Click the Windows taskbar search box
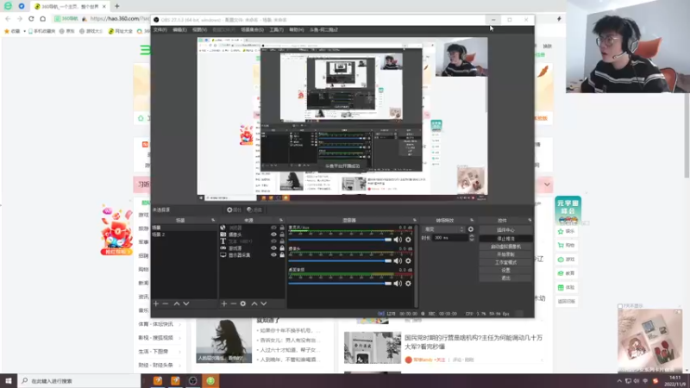The image size is (690, 388). [x=79, y=381]
